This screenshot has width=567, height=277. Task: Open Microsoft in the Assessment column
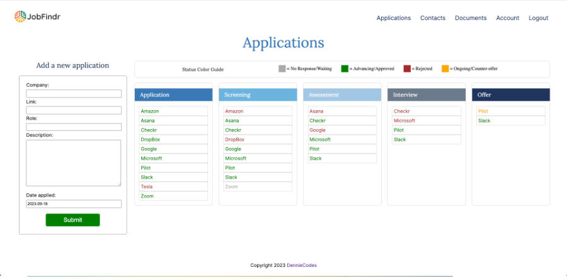point(342,139)
